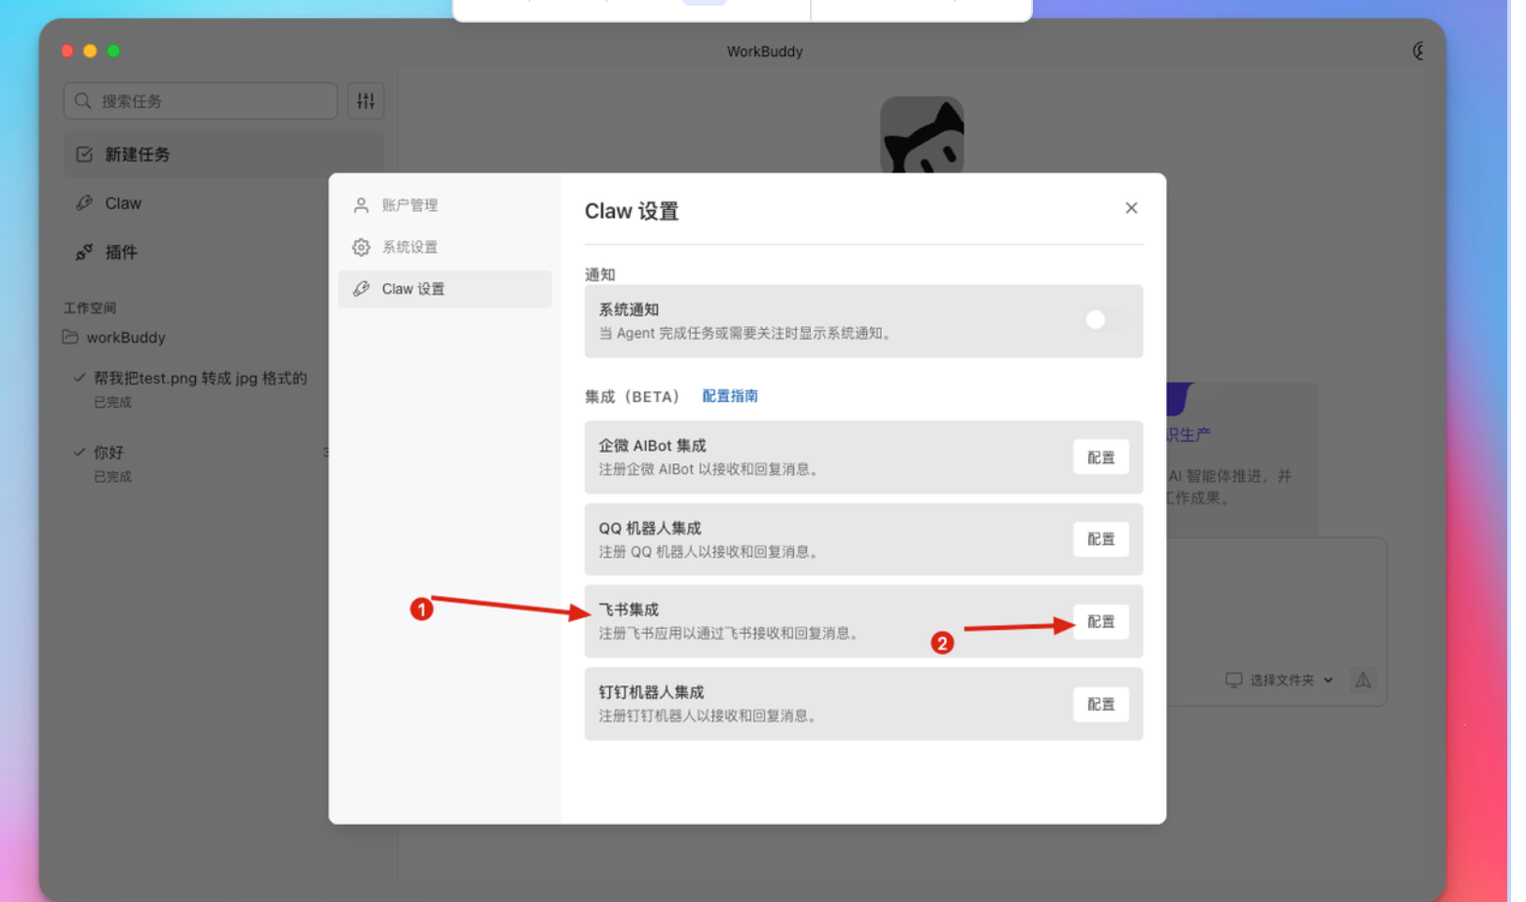Select the 企微 AIBot 集成 title text

click(652, 446)
